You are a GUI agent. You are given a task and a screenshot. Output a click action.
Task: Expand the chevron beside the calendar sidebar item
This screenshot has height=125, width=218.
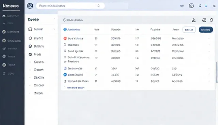click(54, 29)
